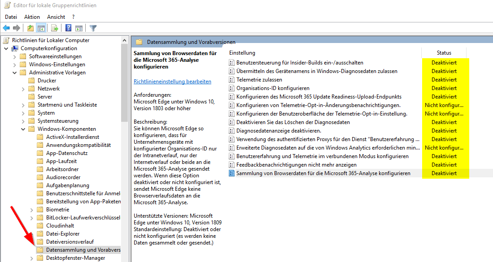Select Datensammlung und Vorabversionen tree item

click(x=83, y=250)
